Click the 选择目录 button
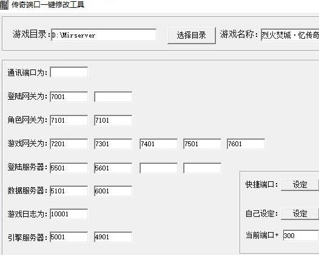The height and width of the screenshot is (255, 319). point(191,35)
